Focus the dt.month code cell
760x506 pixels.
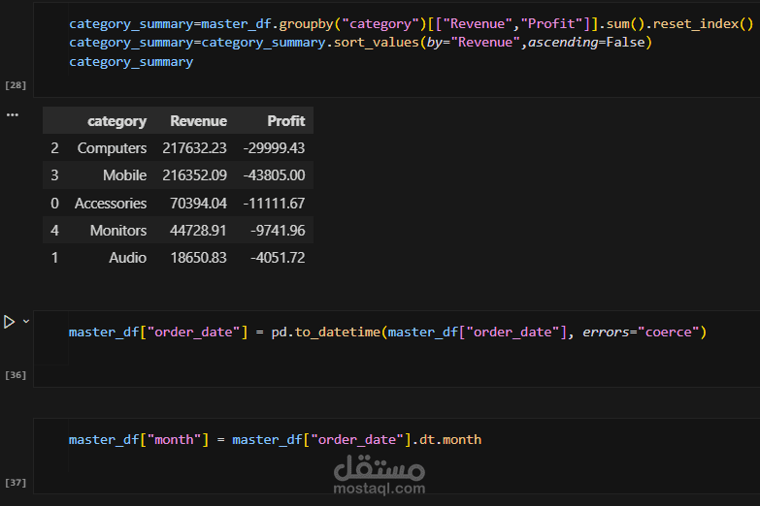tap(275, 440)
